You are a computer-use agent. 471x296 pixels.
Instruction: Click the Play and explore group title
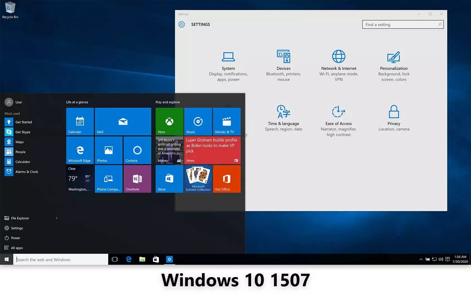[168, 102]
